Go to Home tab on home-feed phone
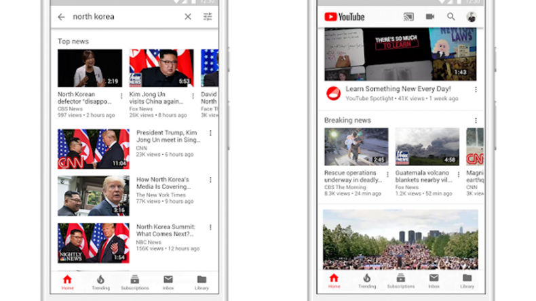536x301 pixels. (334, 281)
